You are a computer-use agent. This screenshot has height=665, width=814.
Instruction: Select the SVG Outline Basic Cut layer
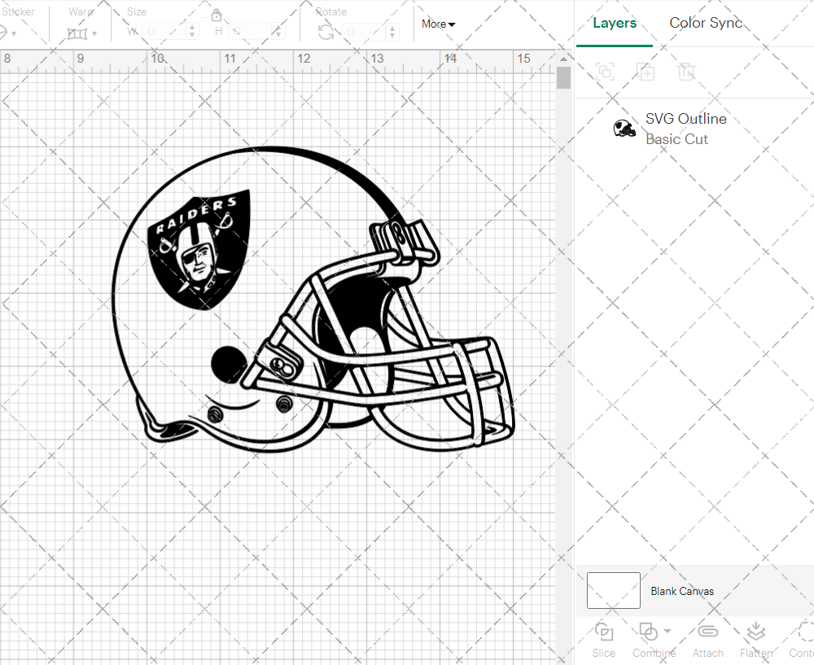tap(686, 128)
